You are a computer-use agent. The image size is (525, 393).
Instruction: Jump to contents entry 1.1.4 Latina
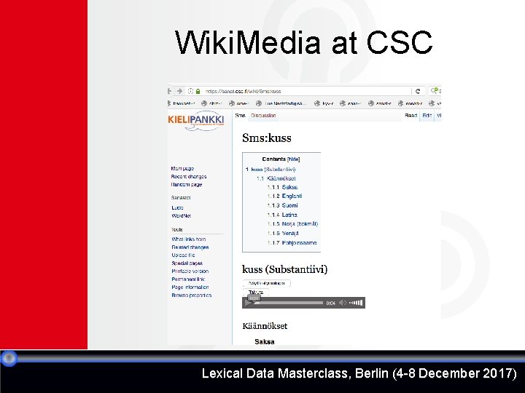coord(282,215)
